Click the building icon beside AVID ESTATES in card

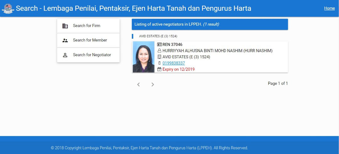point(159,57)
